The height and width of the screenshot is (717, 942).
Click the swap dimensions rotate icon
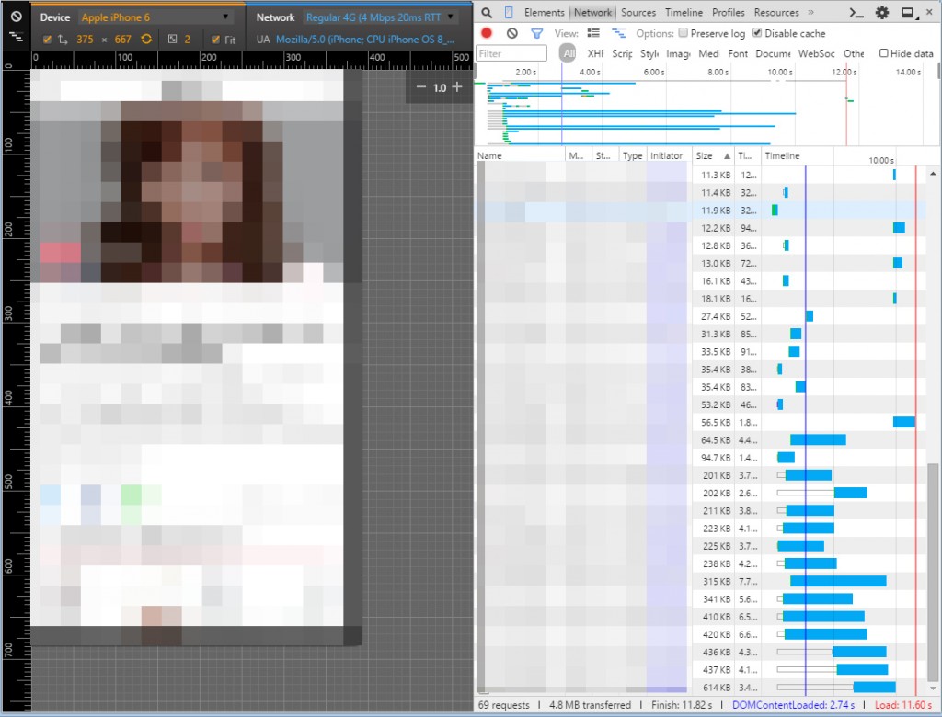(x=145, y=40)
